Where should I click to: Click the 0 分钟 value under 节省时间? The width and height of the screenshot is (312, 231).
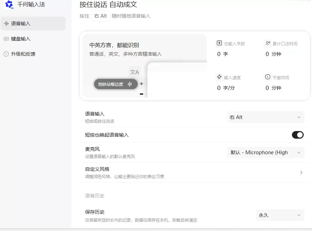click(x=273, y=88)
